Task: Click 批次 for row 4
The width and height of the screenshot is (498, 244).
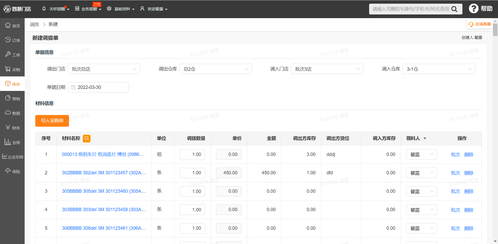Action: 455,210
